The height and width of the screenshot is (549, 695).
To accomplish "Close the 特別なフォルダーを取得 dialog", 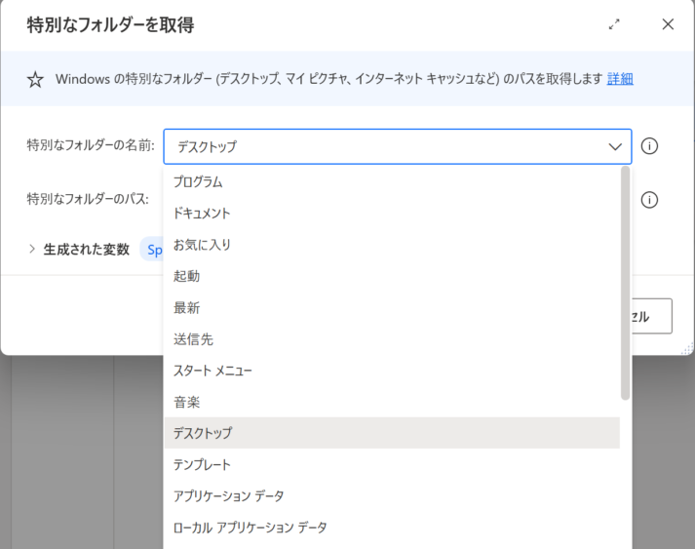I will [668, 24].
